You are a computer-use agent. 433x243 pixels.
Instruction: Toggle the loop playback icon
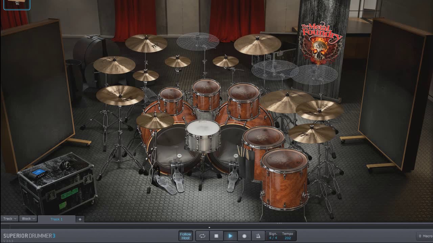(x=202, y=236)
